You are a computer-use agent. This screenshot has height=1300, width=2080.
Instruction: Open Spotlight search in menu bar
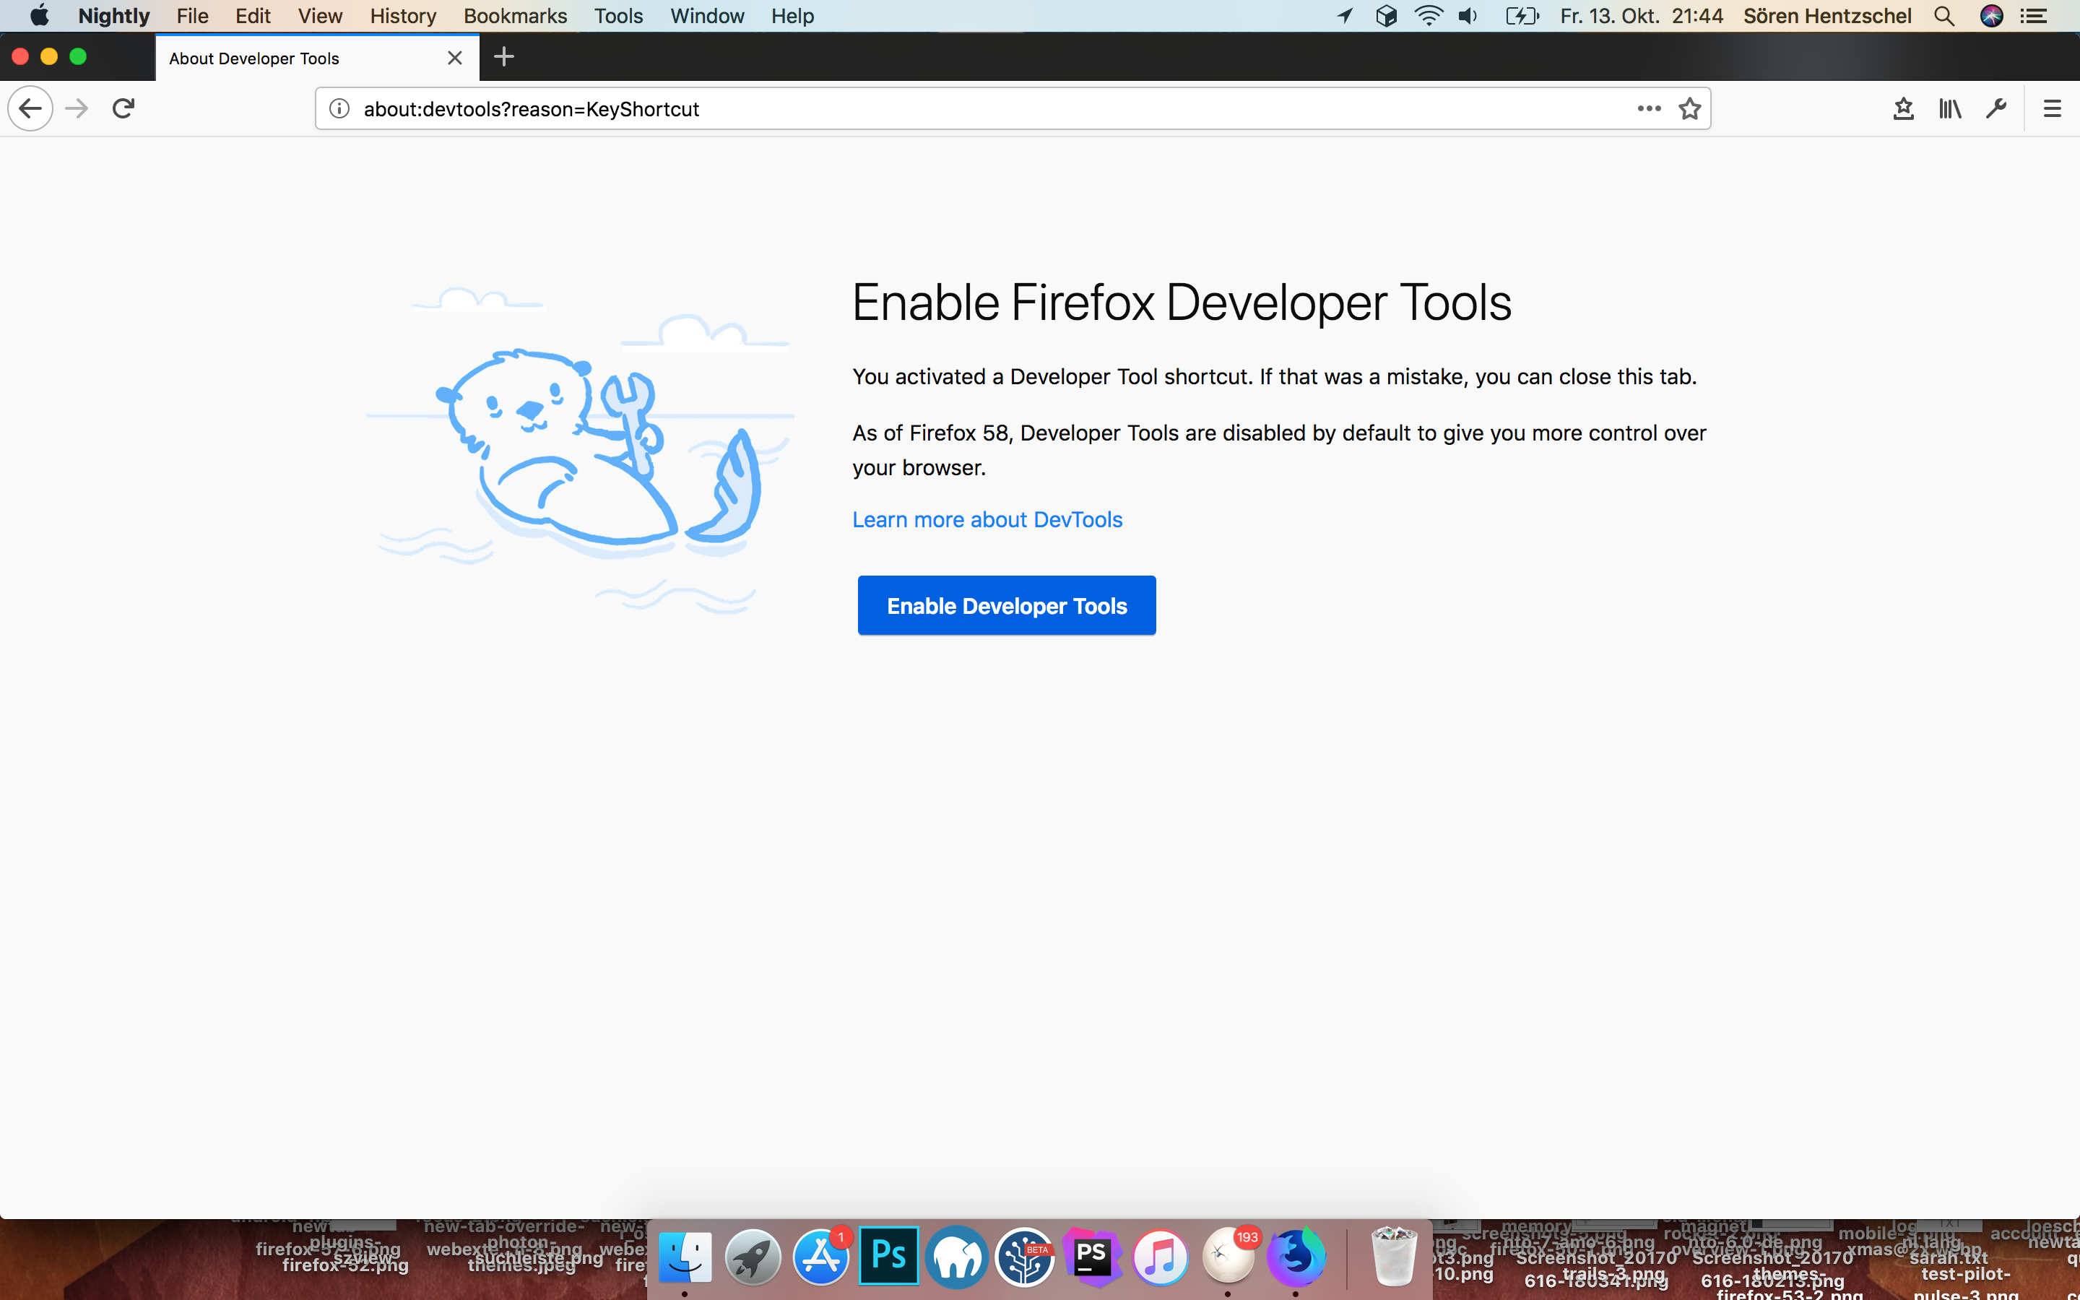(x=1944, y=15)
